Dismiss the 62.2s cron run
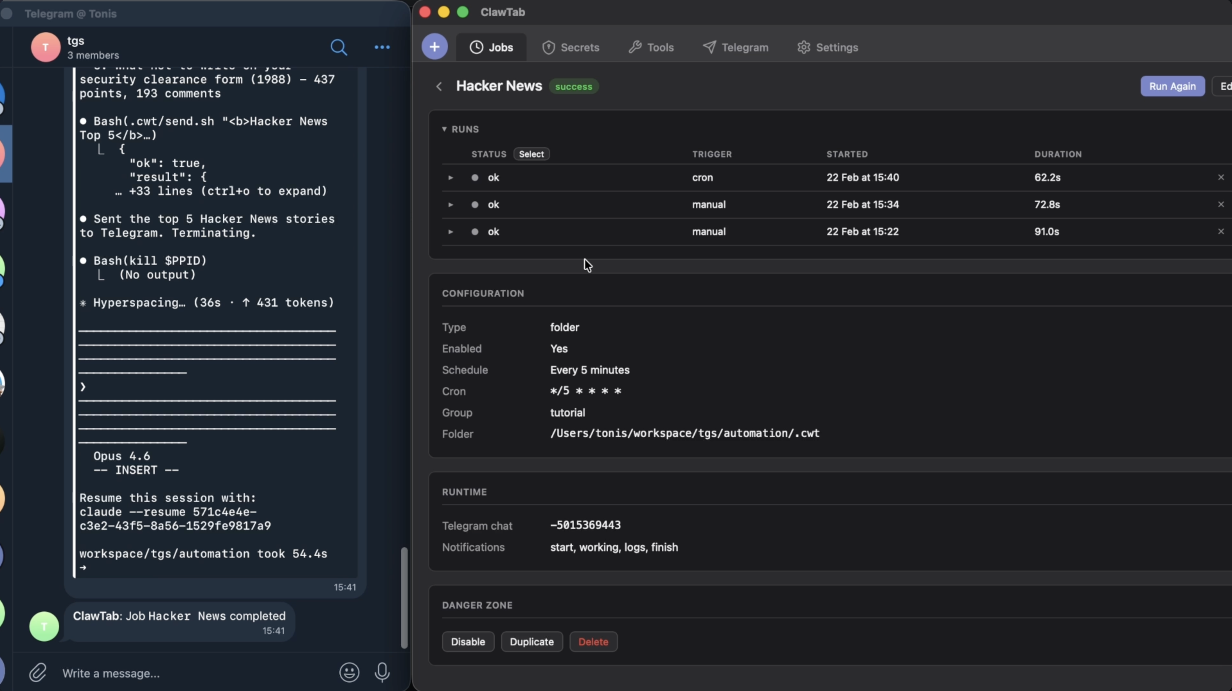1232x691 pixels. 1220,177
